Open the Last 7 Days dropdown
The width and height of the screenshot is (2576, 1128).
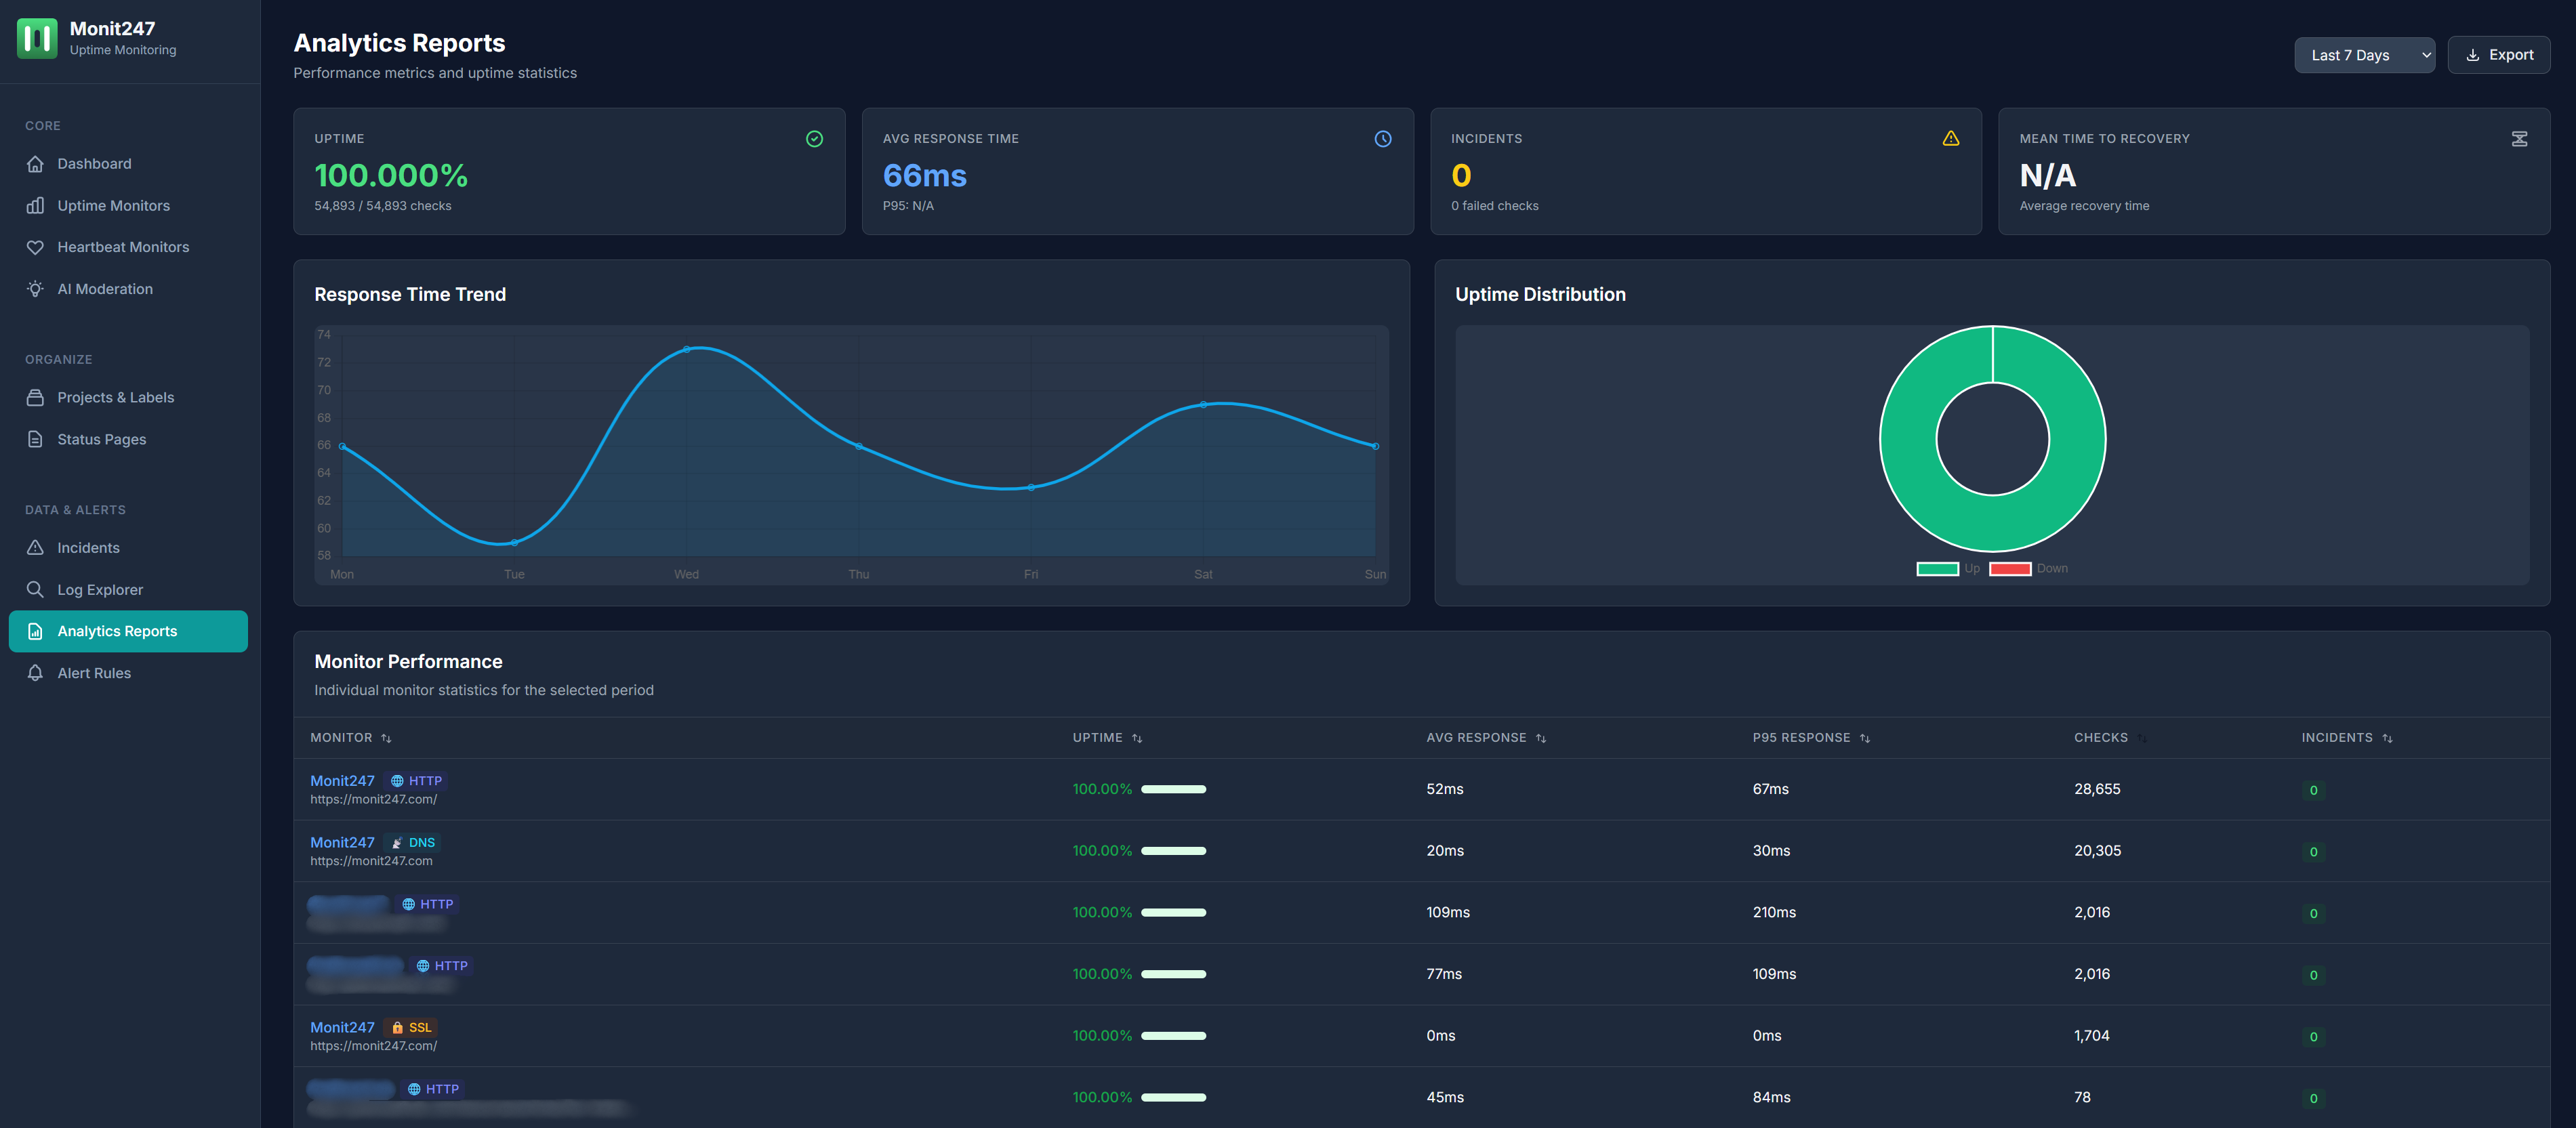click(2364, 55)
